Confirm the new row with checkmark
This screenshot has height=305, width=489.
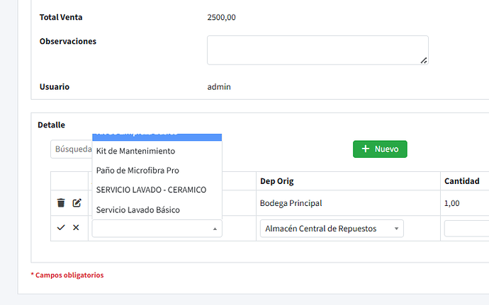61,228
